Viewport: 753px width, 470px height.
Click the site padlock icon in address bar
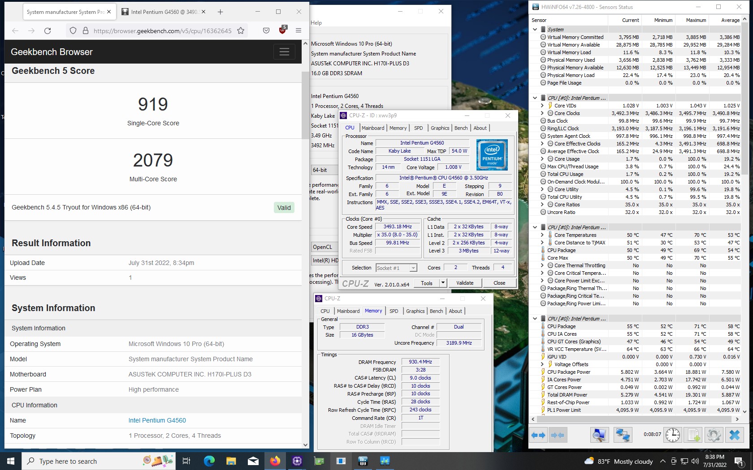tap(85, 30)
